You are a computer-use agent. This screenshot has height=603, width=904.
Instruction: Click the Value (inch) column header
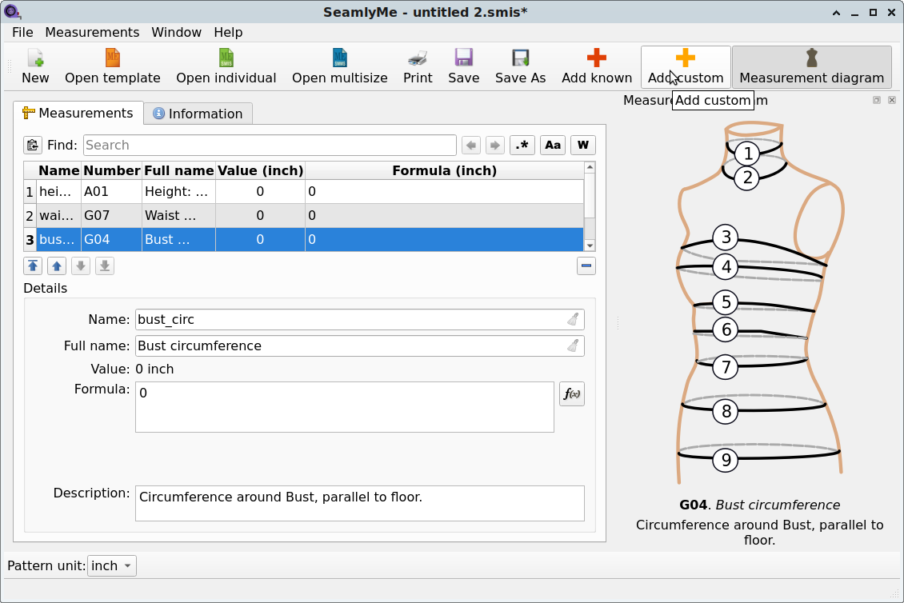coord(260,170)
